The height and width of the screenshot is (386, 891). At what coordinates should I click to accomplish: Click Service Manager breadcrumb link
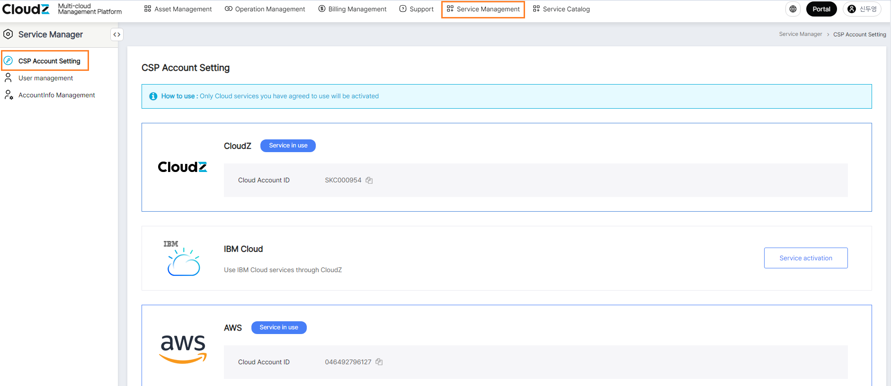(801, 34)
